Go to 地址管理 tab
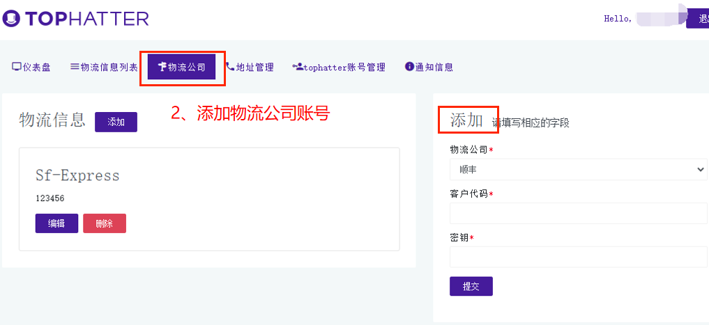This screenshot has width=709, height=325. [250, 68]
